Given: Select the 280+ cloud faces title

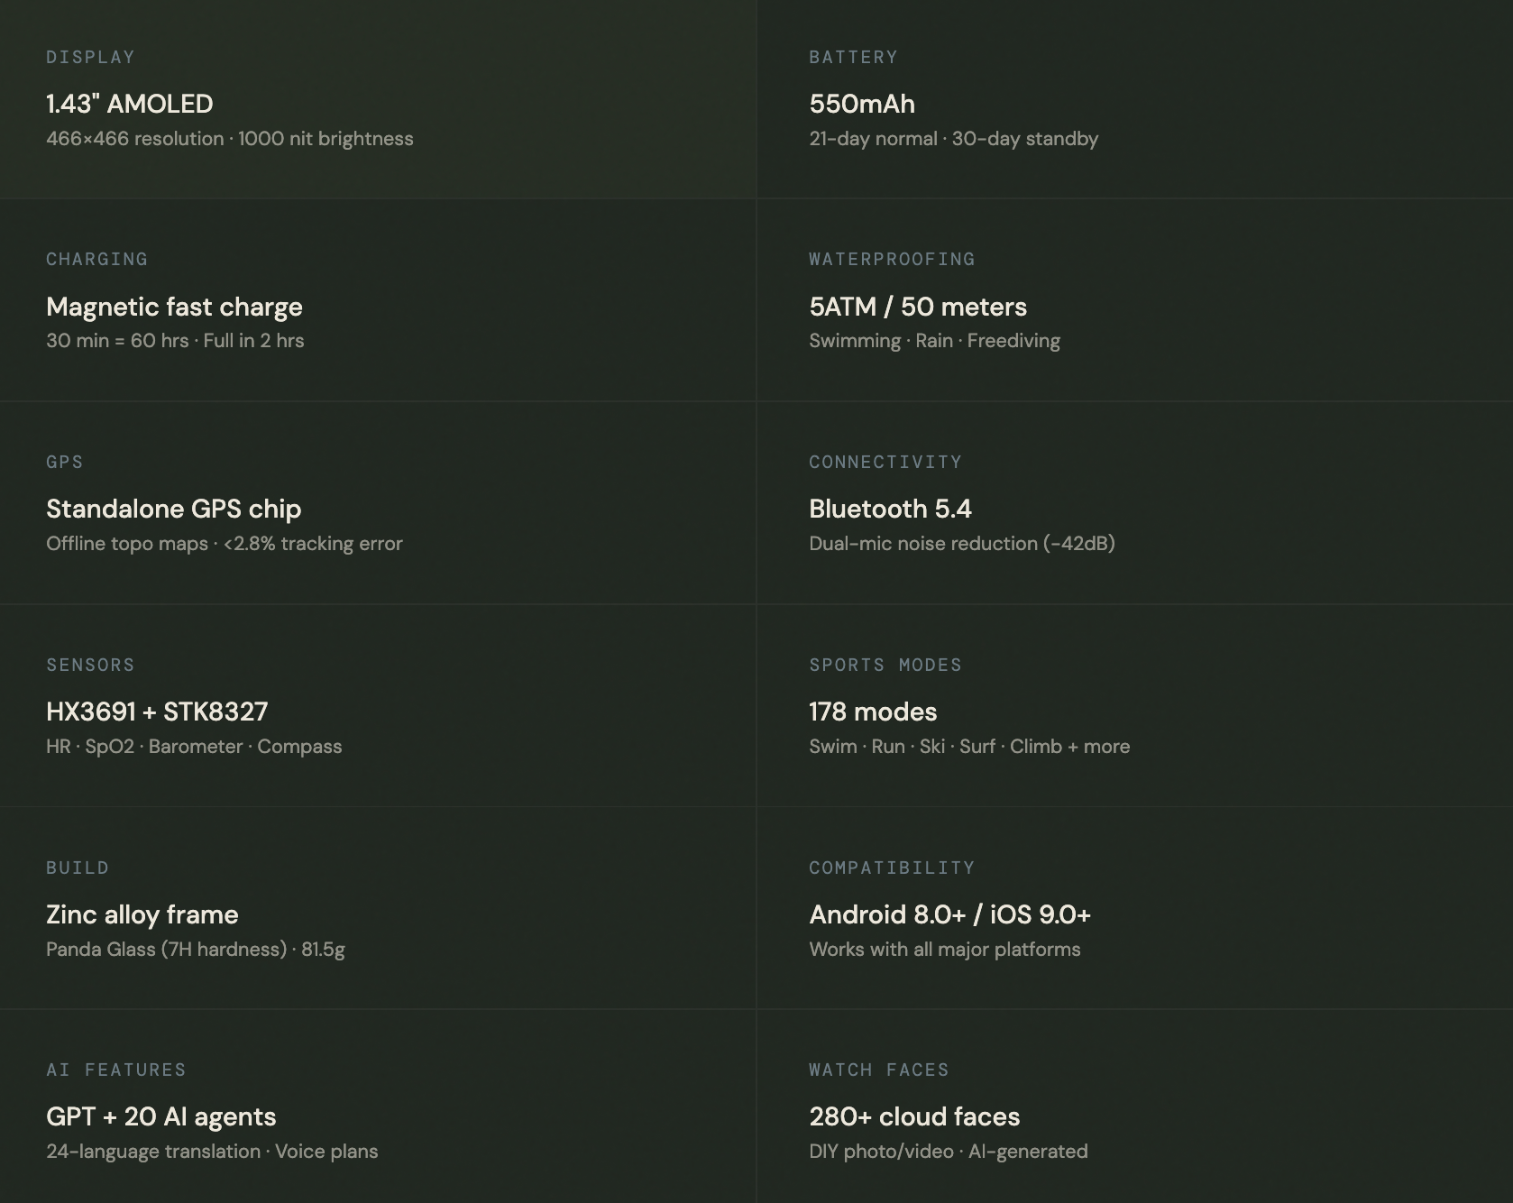Looking at the screenshot, I should (913, 1116).
